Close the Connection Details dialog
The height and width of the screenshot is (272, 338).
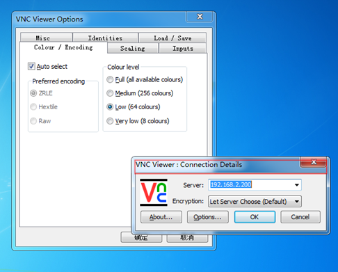314,162
